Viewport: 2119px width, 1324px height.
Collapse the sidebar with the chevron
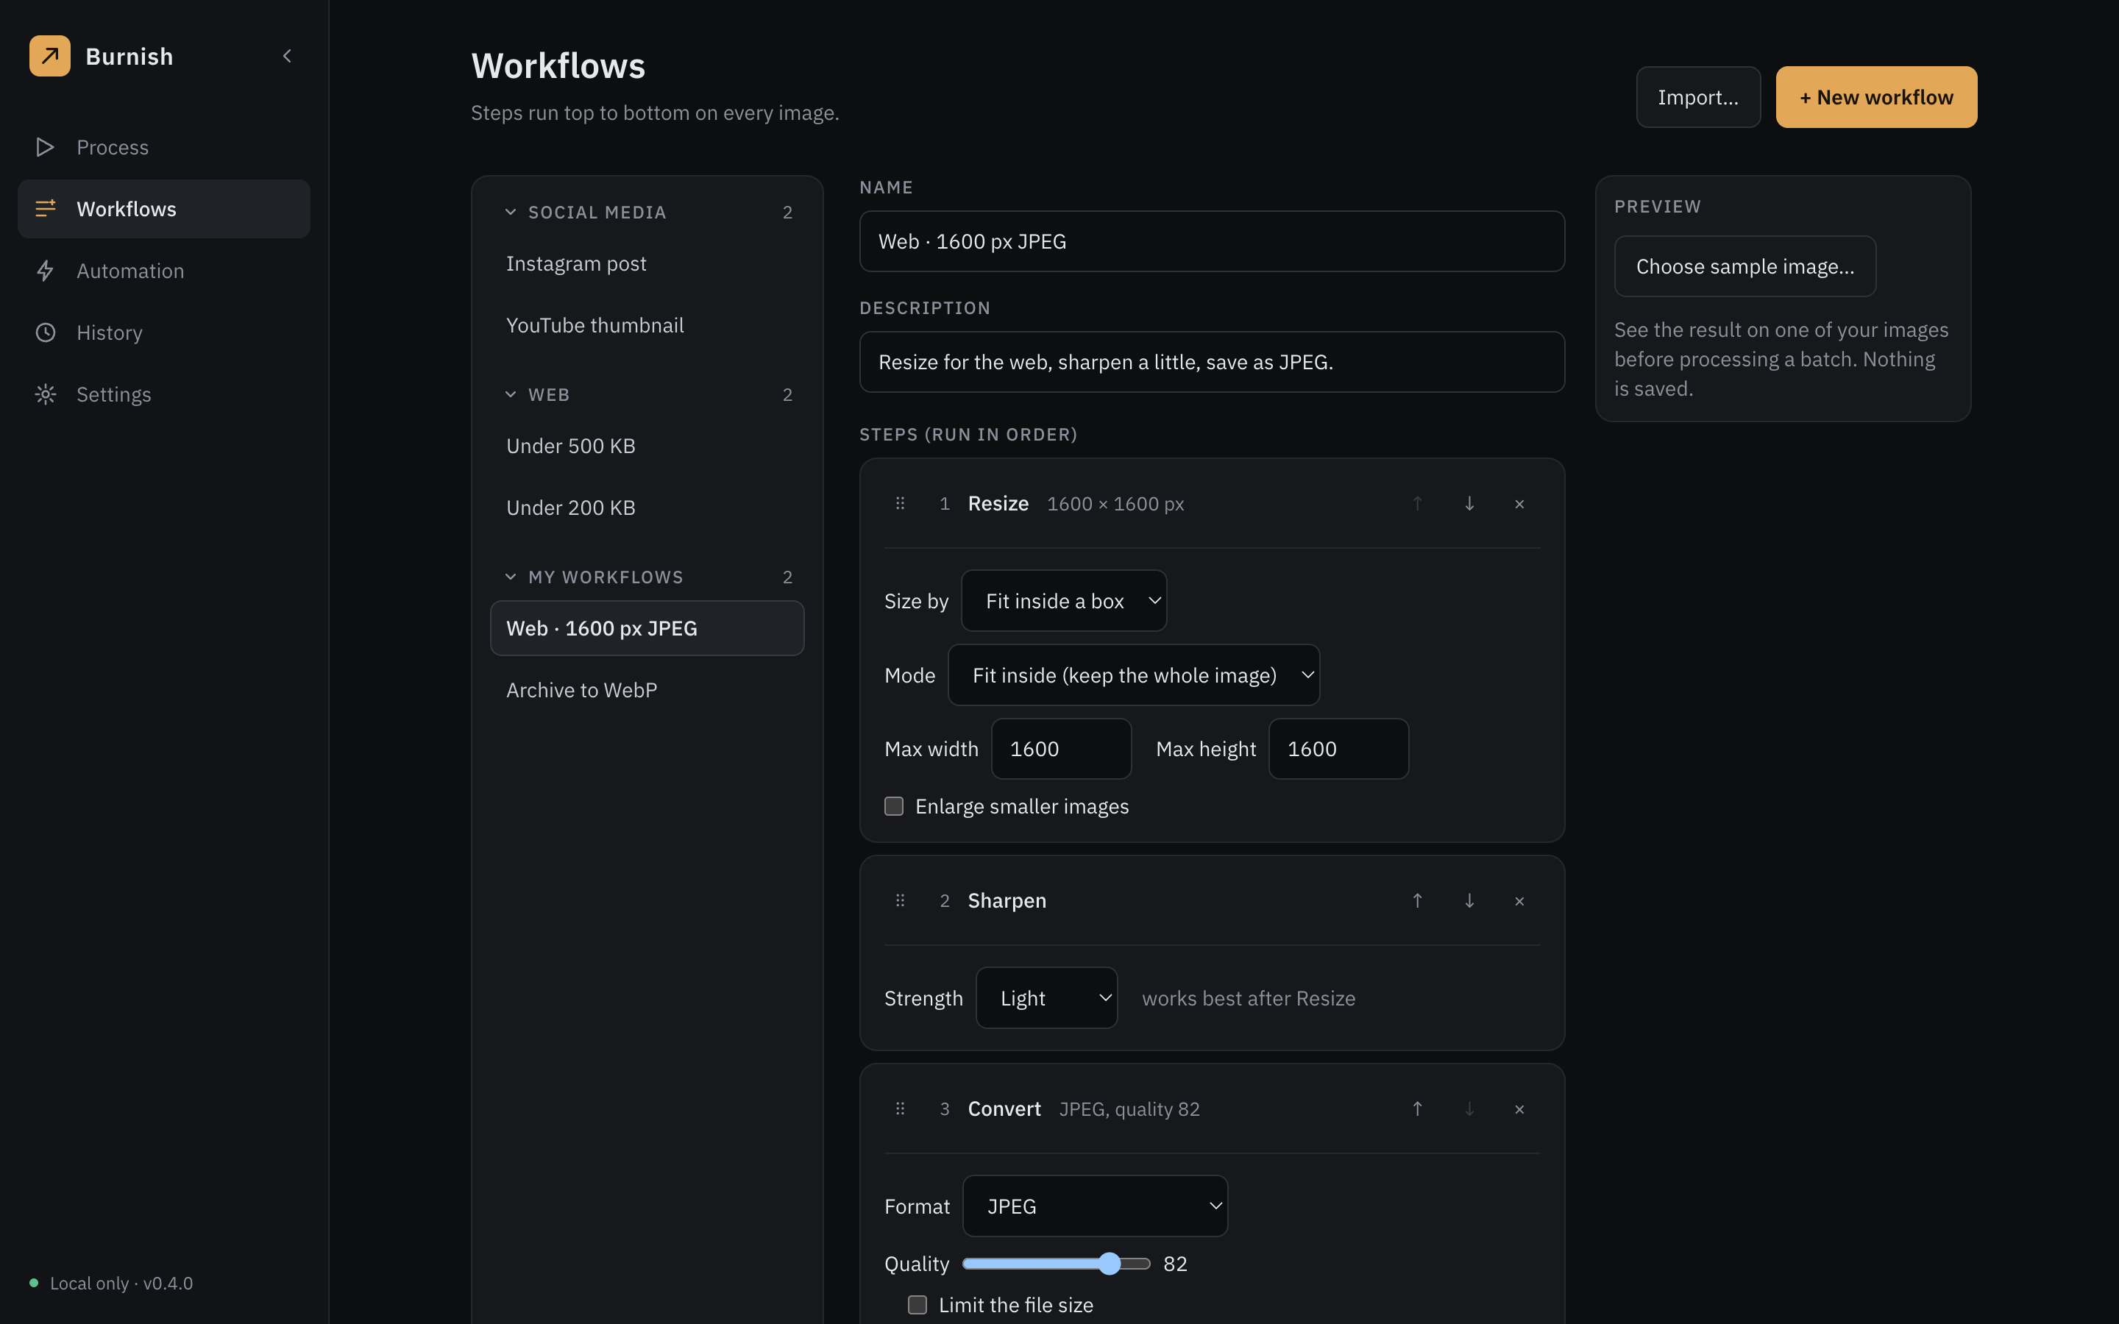pos(287,56)
